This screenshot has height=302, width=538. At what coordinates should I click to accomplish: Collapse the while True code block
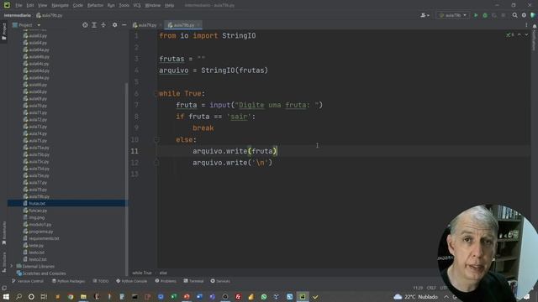156,93
